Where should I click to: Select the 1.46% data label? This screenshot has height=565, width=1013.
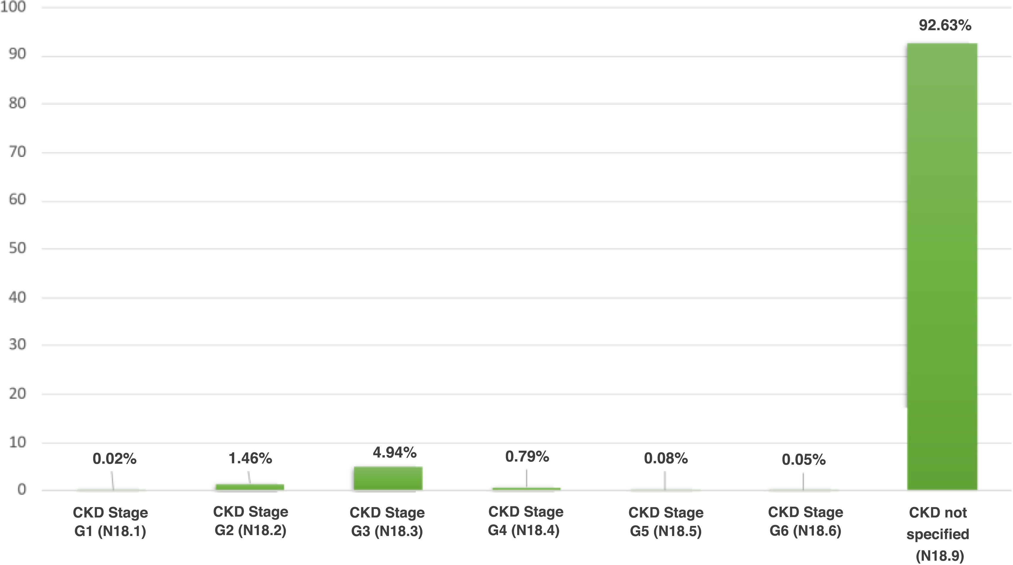(x=250, y=458)
